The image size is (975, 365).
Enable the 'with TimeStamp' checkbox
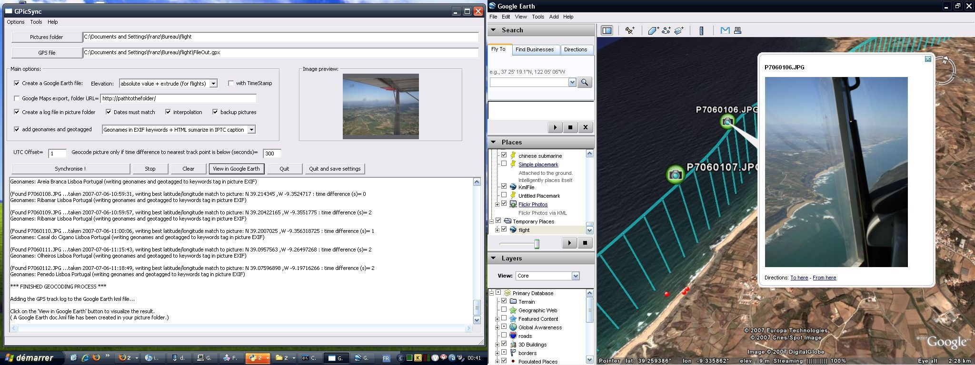(x=231, y=83)
